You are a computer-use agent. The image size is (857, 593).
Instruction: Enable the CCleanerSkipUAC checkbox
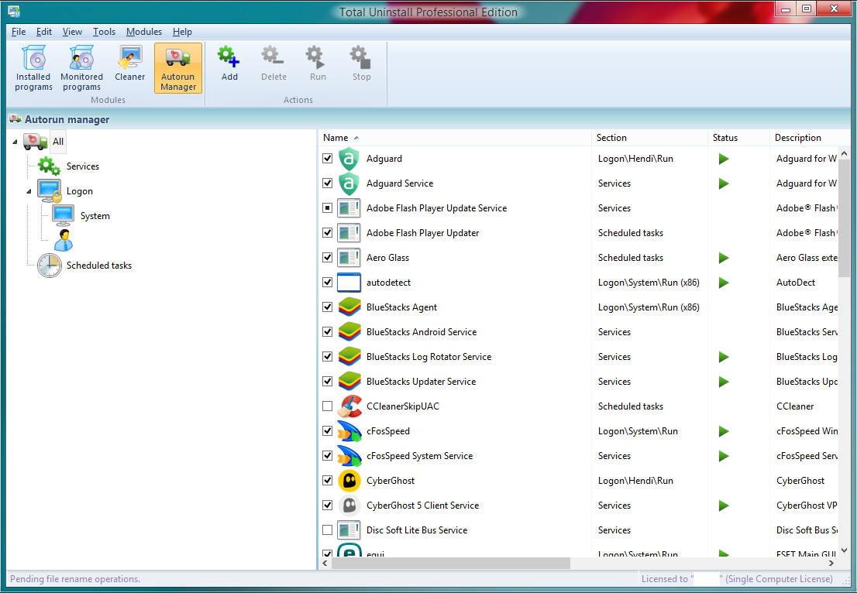[328, 406]
